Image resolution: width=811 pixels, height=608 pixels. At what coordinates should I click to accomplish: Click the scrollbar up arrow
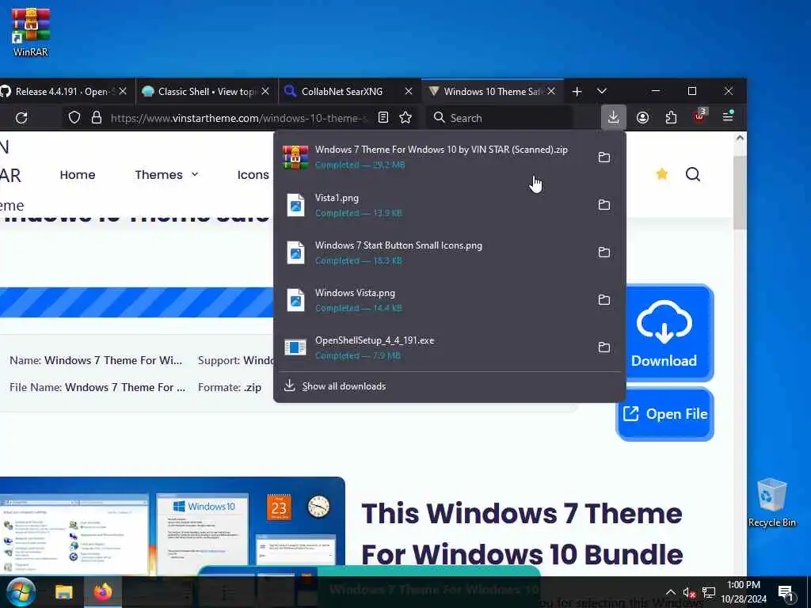pyautogui.click(x=740, y=138)
